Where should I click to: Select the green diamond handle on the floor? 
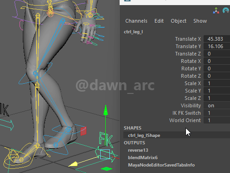pos(107,169)
